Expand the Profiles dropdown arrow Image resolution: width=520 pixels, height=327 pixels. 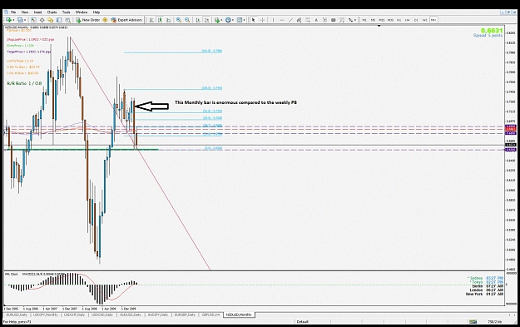25,20
